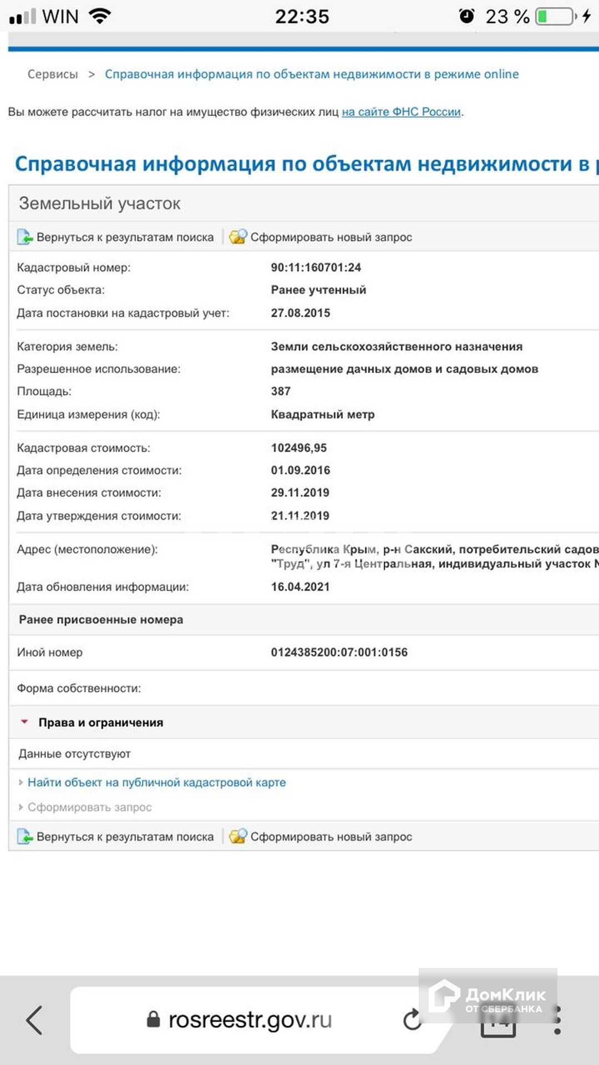Tap the browser back arrow

(x=34, y=1020)
